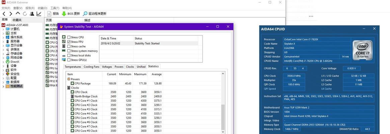Select the 操作系统 Windows icon in tree

pyautogui.click(x=7, y=38)
